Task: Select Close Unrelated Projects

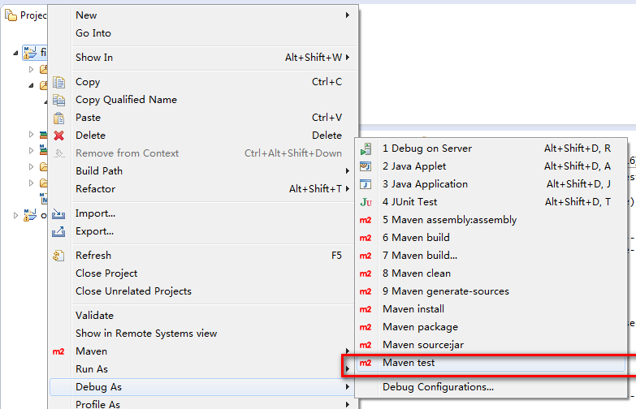Action: 133,291
